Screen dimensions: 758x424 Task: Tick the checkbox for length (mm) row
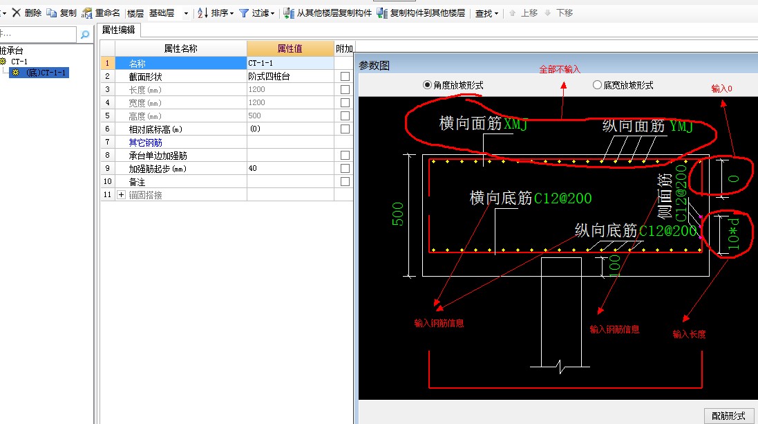point(345,89)
